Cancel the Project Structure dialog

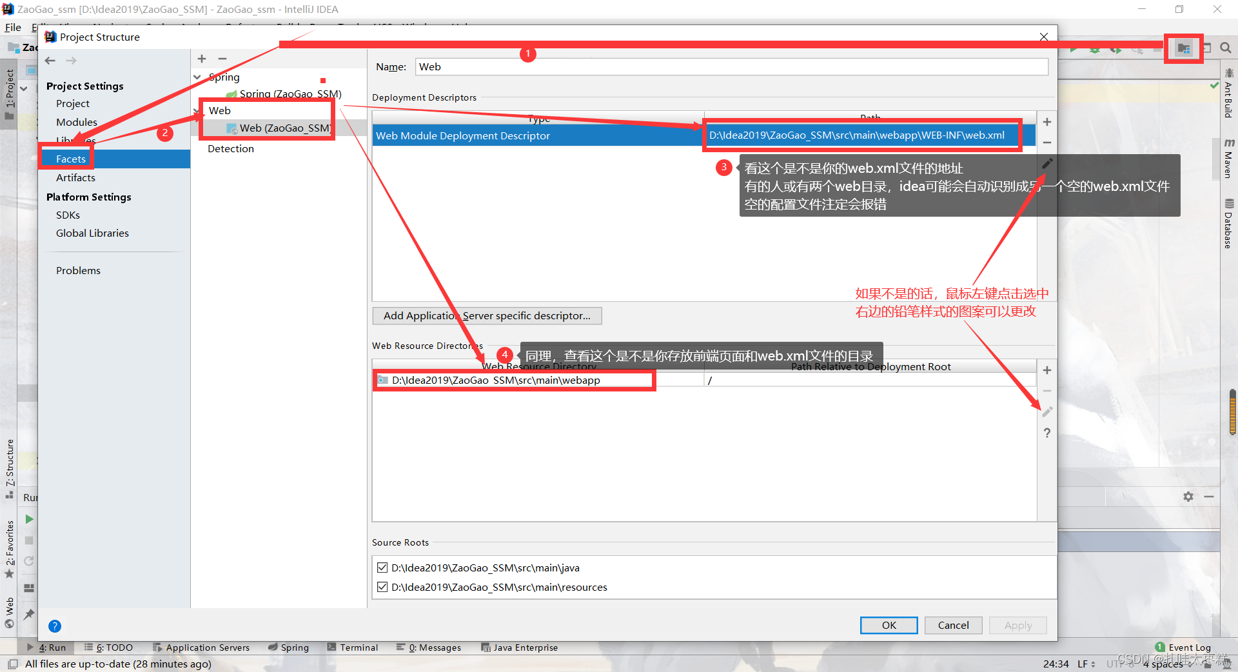953,625
